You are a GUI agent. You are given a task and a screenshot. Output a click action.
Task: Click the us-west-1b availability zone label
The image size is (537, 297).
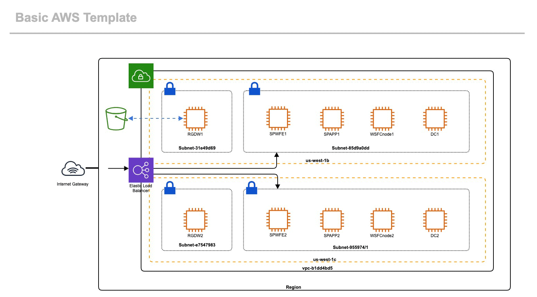[x=317, y=161]
